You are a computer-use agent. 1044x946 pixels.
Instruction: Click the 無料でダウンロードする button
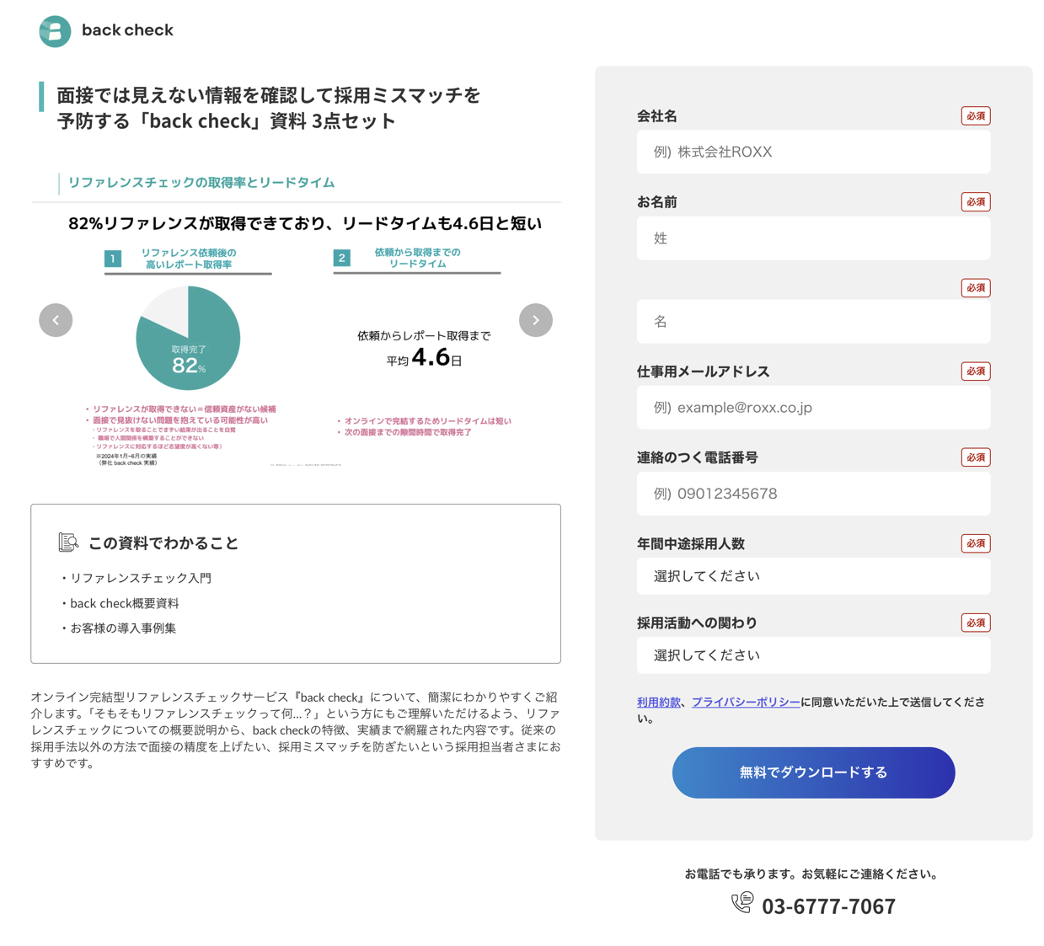point(813,772)
